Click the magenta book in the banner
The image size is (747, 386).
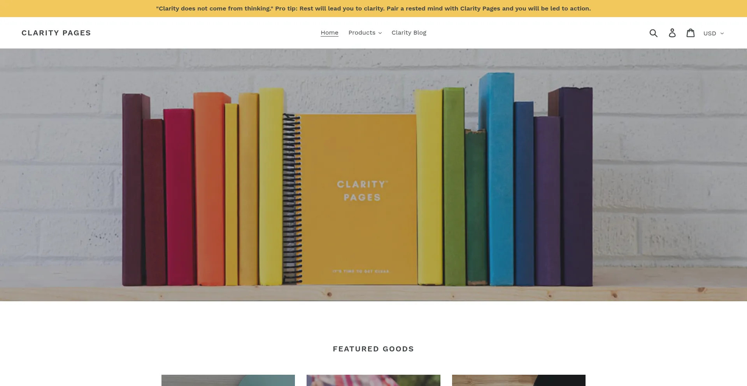(179, 197)
